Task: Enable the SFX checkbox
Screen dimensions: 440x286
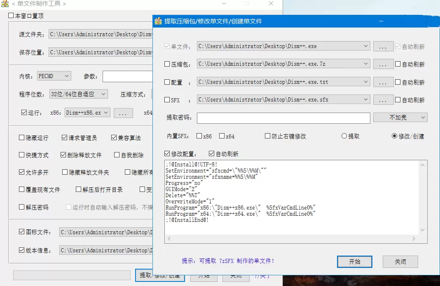Action: click(x=167, y=99)
